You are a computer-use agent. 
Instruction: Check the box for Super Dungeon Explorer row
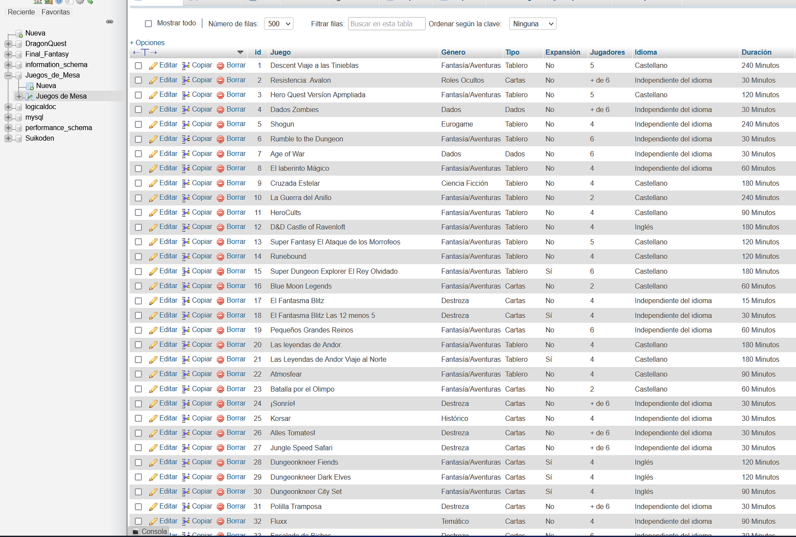(x=138, y=272)
